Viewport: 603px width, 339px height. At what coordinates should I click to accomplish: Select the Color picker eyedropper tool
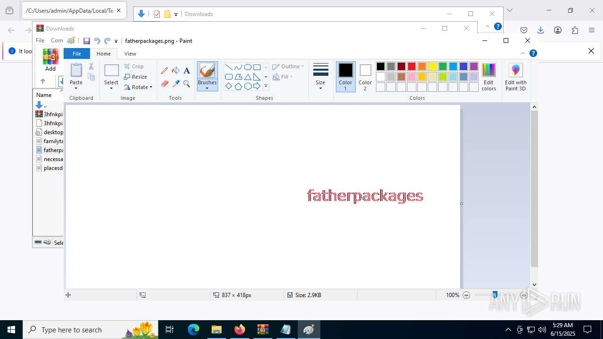(x=176, y=84)
